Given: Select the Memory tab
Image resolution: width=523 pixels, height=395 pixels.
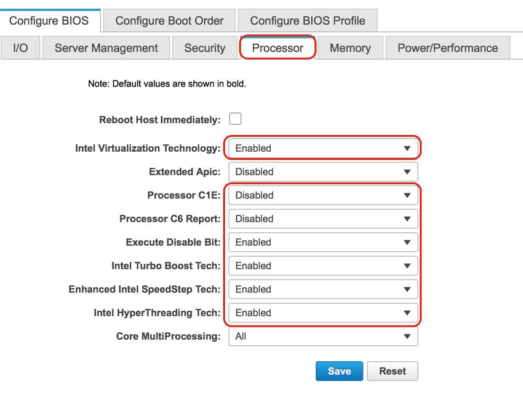Looking at the screenshot, I should point(350,48).
